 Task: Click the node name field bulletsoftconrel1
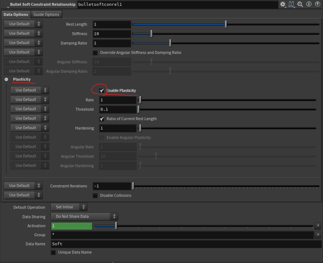178,5
